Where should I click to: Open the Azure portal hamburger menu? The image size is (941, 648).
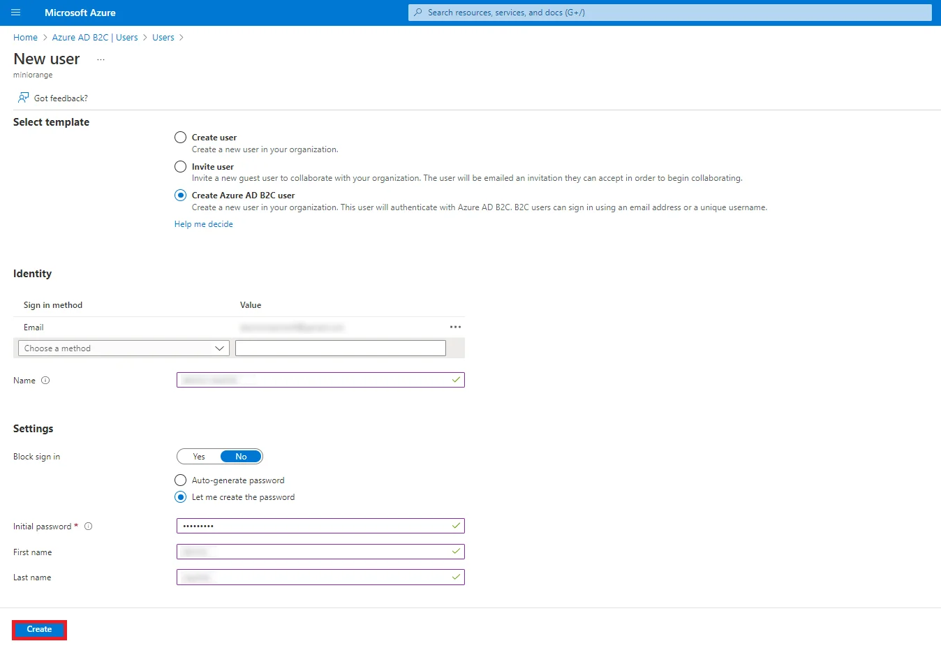point(15,12)
